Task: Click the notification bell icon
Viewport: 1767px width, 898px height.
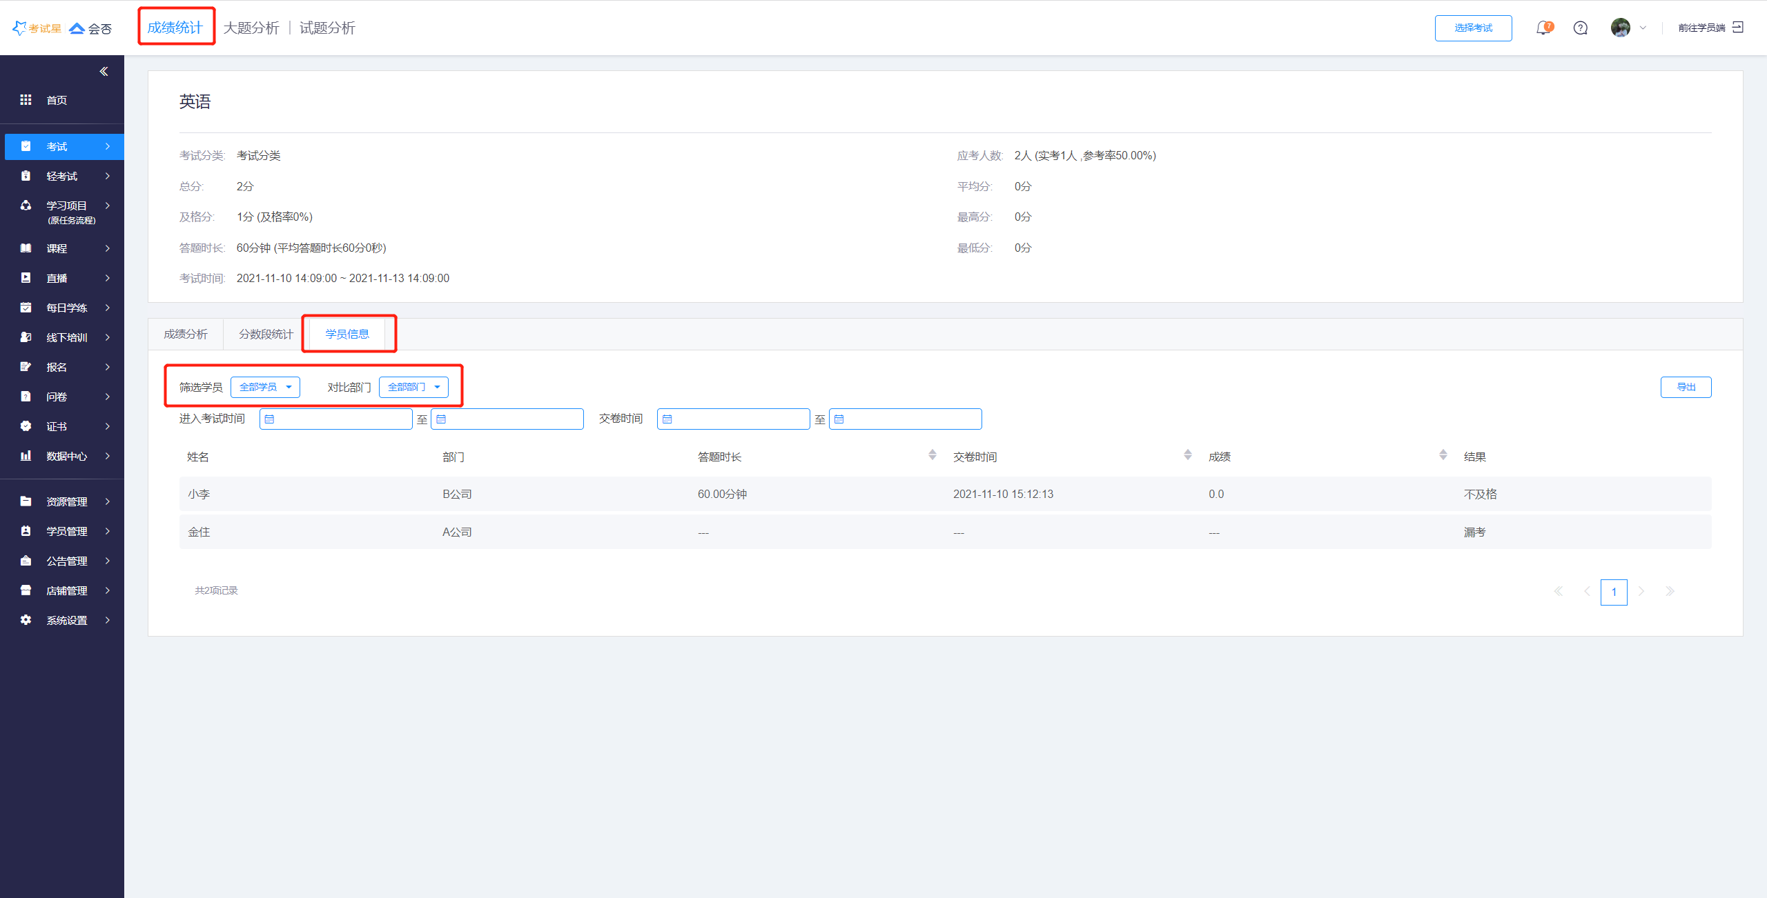Action: click(1543, 28)
